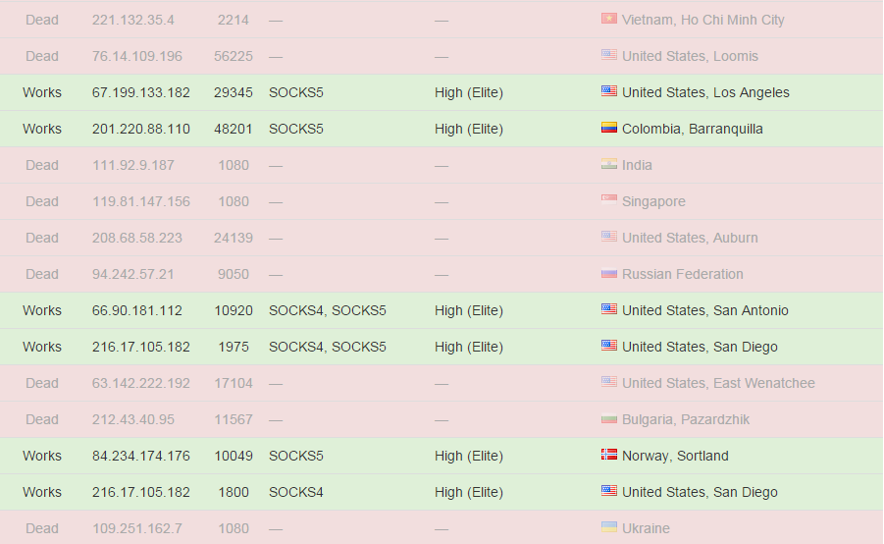884x544 pixels.
Task: Click 'Norway, Sortland' location text
Action: (675, 456)
